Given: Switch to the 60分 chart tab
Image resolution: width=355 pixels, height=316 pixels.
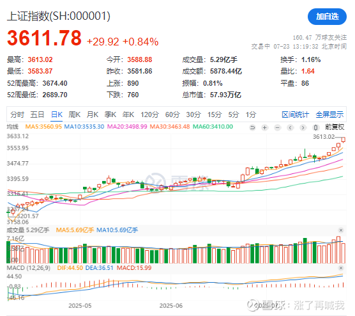Looking at the screenshot, I should pos(172,115).
